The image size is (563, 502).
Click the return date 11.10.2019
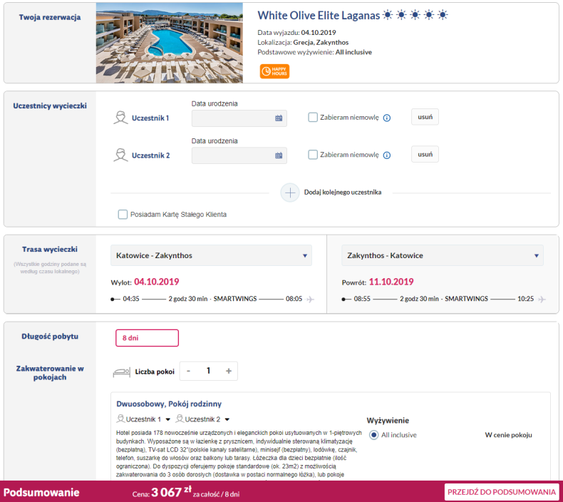point(391,282)
